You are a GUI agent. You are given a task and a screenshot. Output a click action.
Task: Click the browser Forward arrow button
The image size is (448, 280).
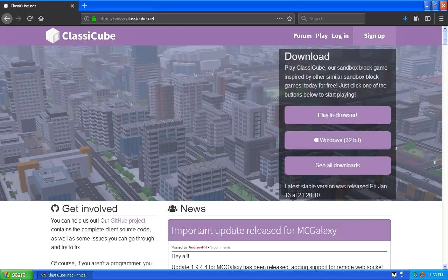tap(19, 19)
